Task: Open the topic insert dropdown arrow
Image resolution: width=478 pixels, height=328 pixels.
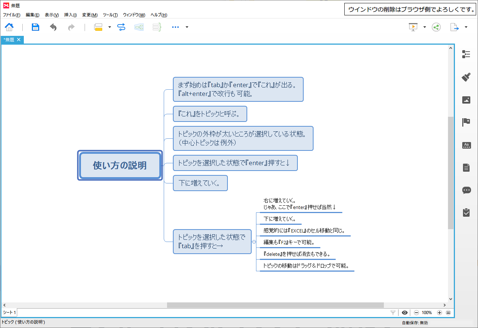Action: click(x=110, y=27)
